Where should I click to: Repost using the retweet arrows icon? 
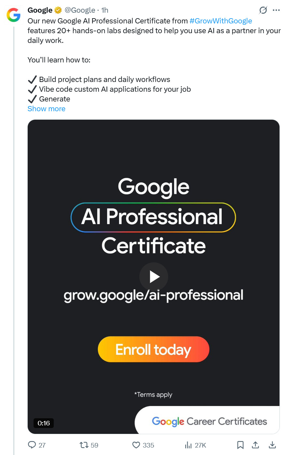pyautogui.click(x=84, y=445)
